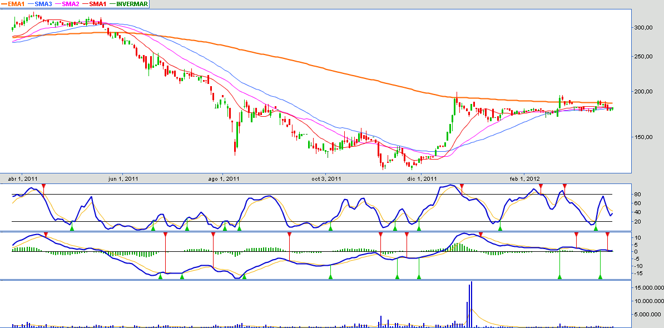Select the leftmost green arrow in MACD panel
The image size is (664, 328).
(x=160, y=276)
